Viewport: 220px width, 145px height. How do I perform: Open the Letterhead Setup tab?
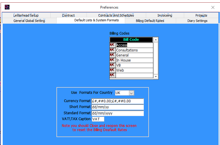pos(26,15)
